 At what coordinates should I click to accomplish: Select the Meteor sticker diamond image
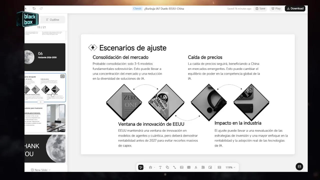pyautogui.click(x=166, y=102)
